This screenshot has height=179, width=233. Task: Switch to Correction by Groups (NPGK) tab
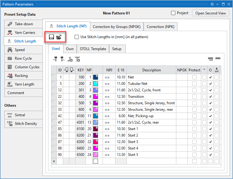tap(116, 27)
